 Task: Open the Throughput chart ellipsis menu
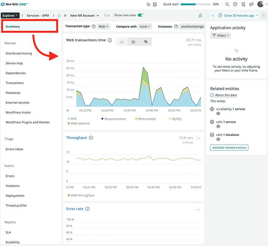198,138
